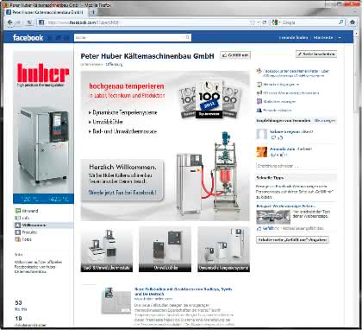Open the Dynamische Temperiersysteme thumbnail
Viewport: 362px width, 330px height.
(223, 249)
